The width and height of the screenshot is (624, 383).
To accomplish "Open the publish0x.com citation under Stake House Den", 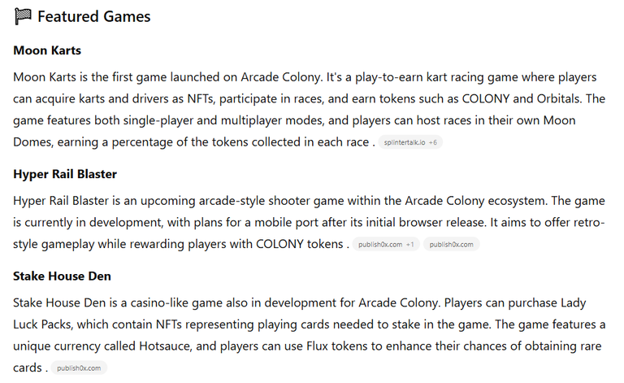I will (x=79, y=368).
